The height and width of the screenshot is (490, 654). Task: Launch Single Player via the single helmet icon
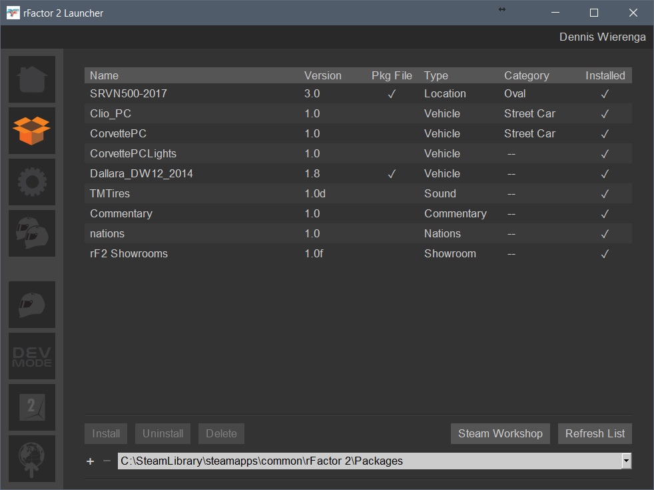tap(32, 305)
